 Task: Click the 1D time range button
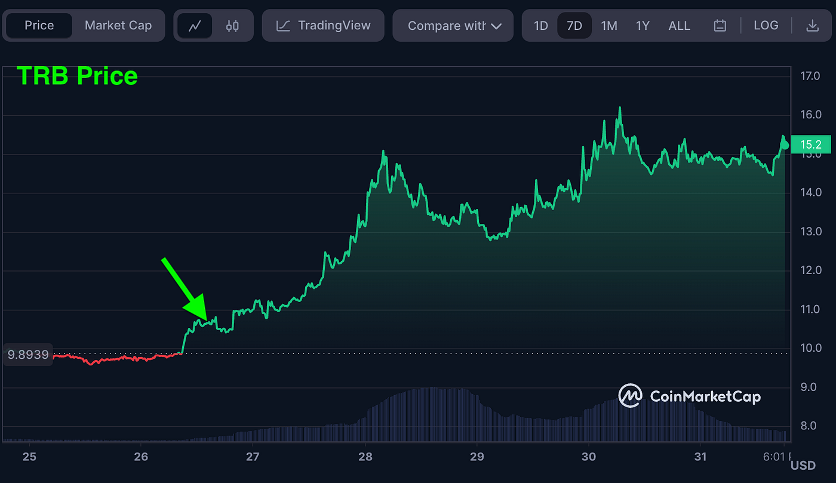click(540, 25)
